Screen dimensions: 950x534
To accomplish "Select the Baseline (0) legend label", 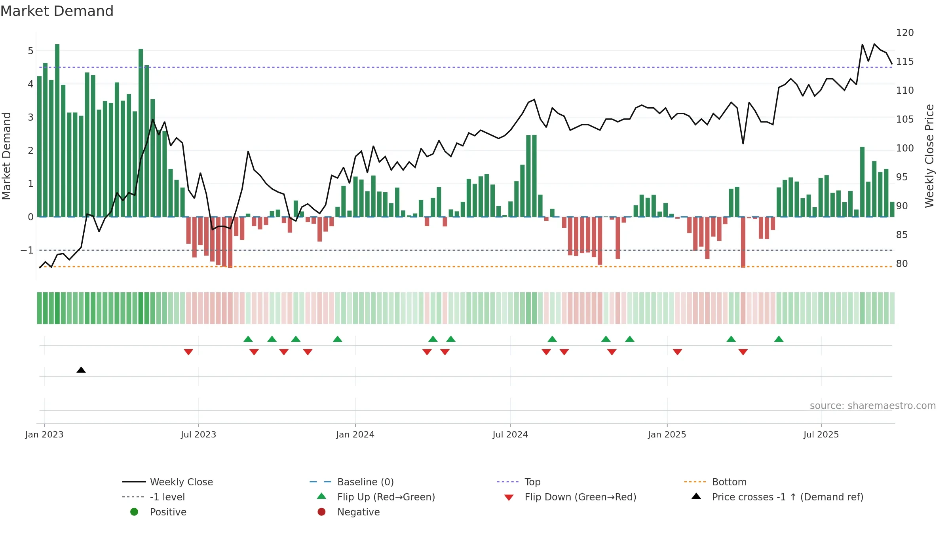I will pos(365,482).
